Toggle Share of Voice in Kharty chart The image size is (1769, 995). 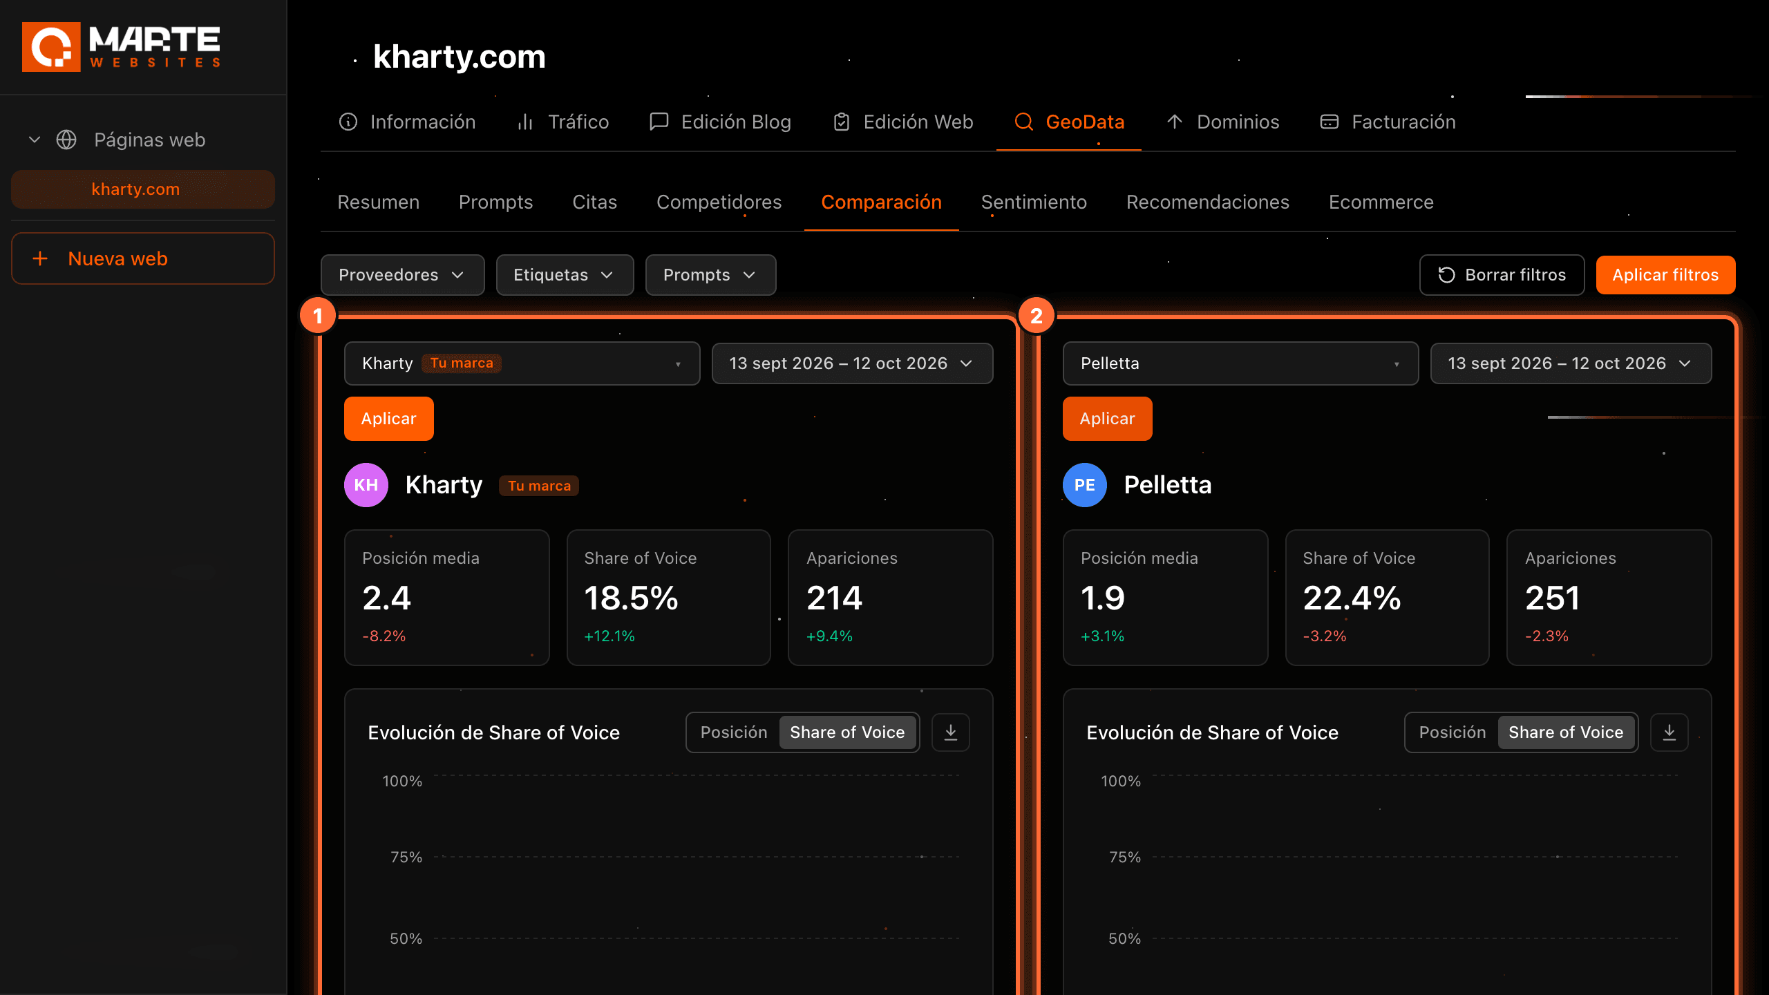(847, 732)
